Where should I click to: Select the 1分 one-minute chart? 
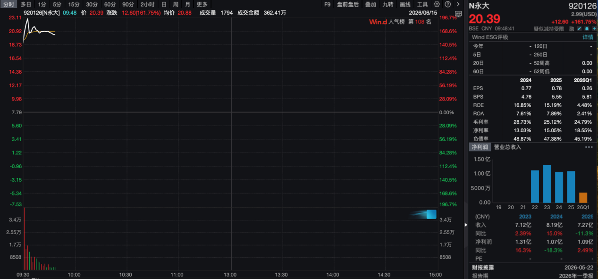[x=42, y=4]
